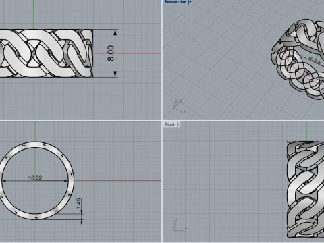324x243 pixels.
Task: Click the z-y axis gizmo in Right viewport
Action: (180, 225)
